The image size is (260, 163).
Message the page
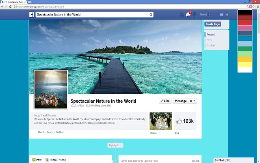tap(181, 101)
